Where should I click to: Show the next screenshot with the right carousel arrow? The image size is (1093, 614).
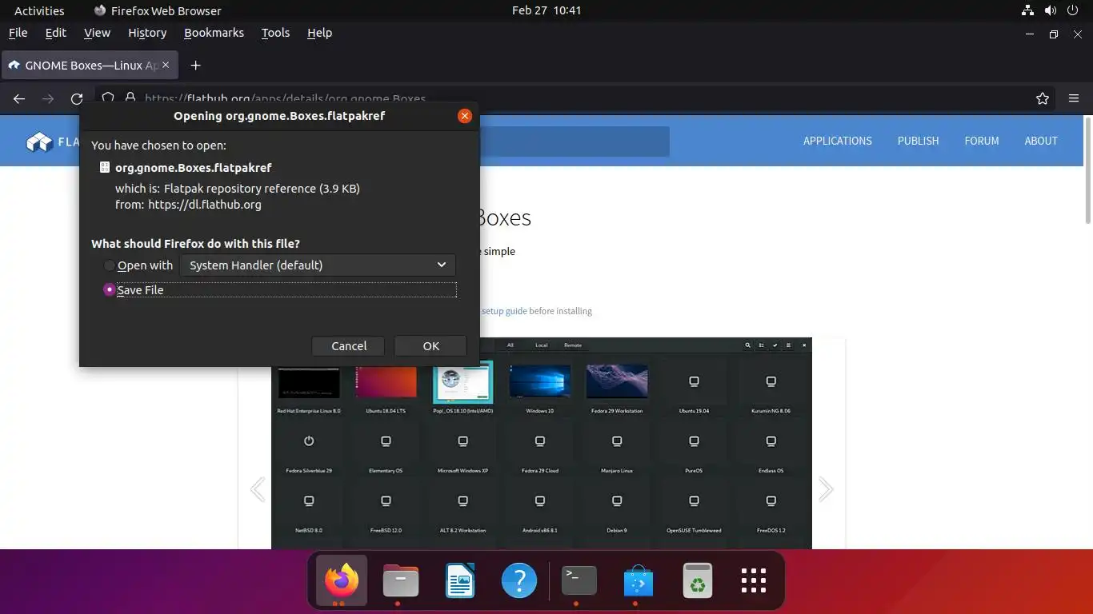[826, 489]
